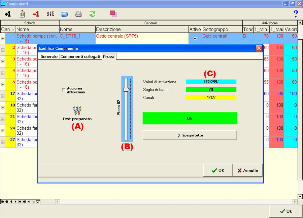Click the Spegni tutto button

pos(190,135)
